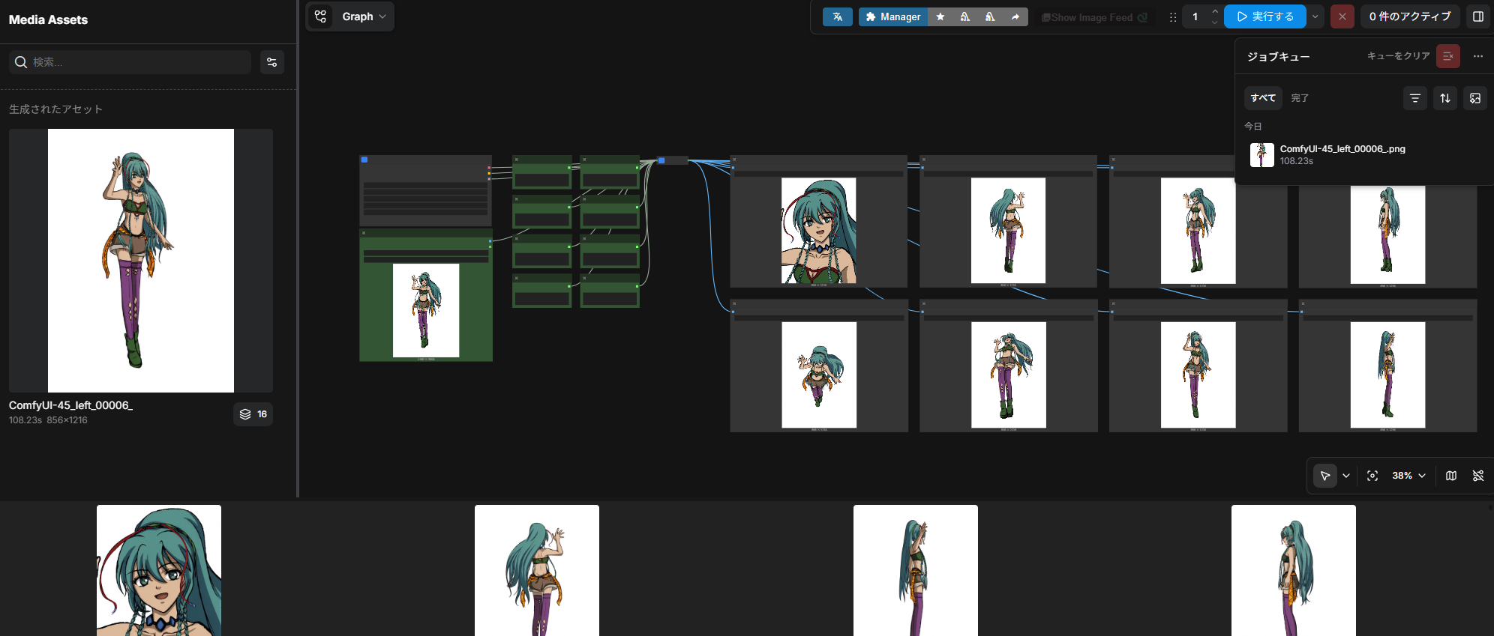Toggle the right side panel icon
The width and height of the screenshot is (1494, 636).
(x=1478, y=16)
